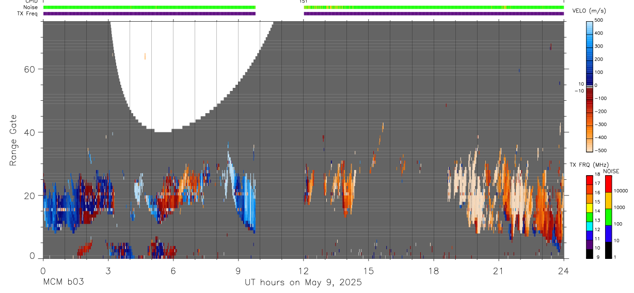
Task: Click the 1 tick at NOISE colorbar bottom
Action: coord(615,257)
